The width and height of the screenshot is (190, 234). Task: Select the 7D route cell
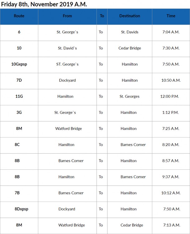pyautogui.click(x=19, y=80)
